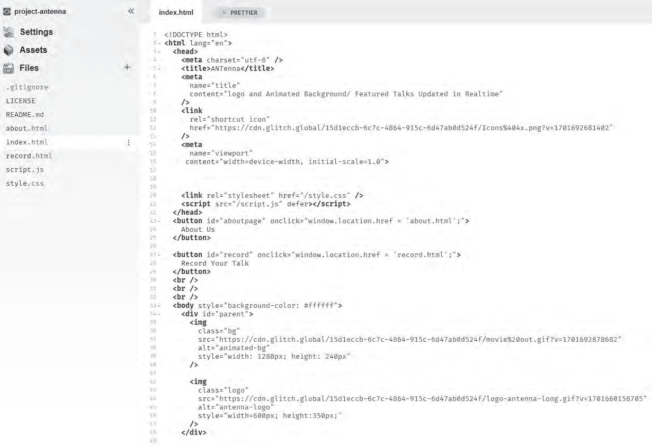Click the project-antenna avatar icon
Screen dimensions: 652x446
[7, 11]
